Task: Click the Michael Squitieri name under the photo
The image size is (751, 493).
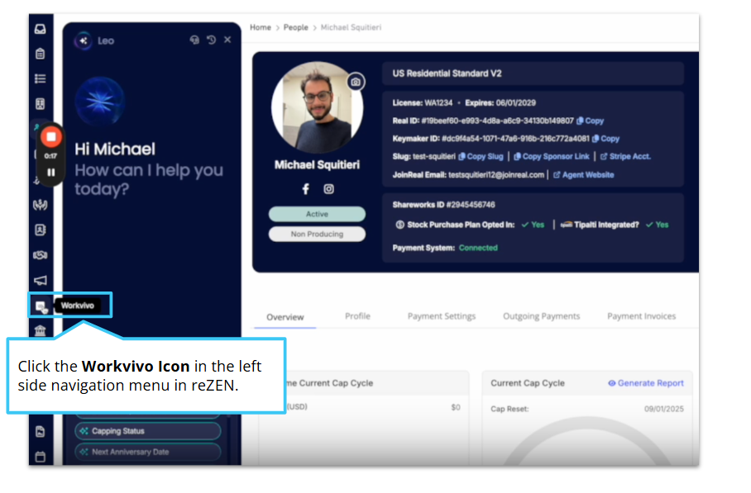Action: pos(317,165)
